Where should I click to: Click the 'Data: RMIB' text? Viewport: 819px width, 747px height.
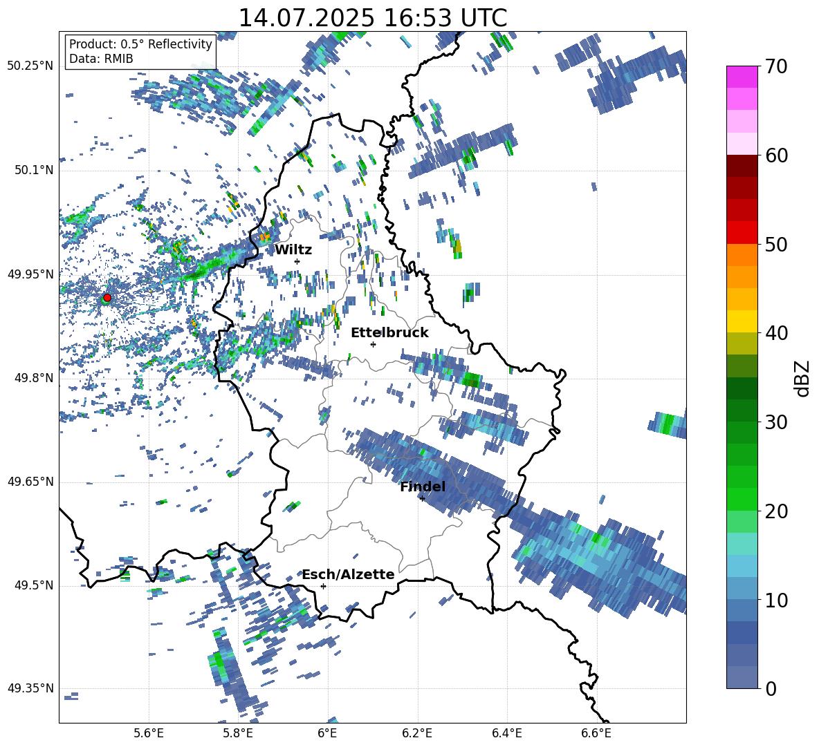(x=101, y=59)
